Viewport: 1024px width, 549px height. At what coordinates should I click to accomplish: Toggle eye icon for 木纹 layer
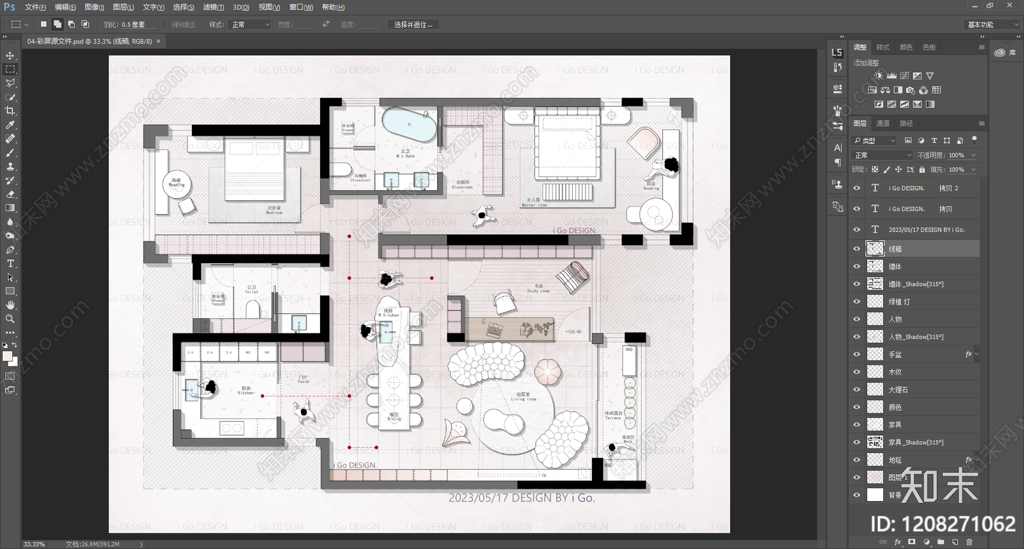857,372
